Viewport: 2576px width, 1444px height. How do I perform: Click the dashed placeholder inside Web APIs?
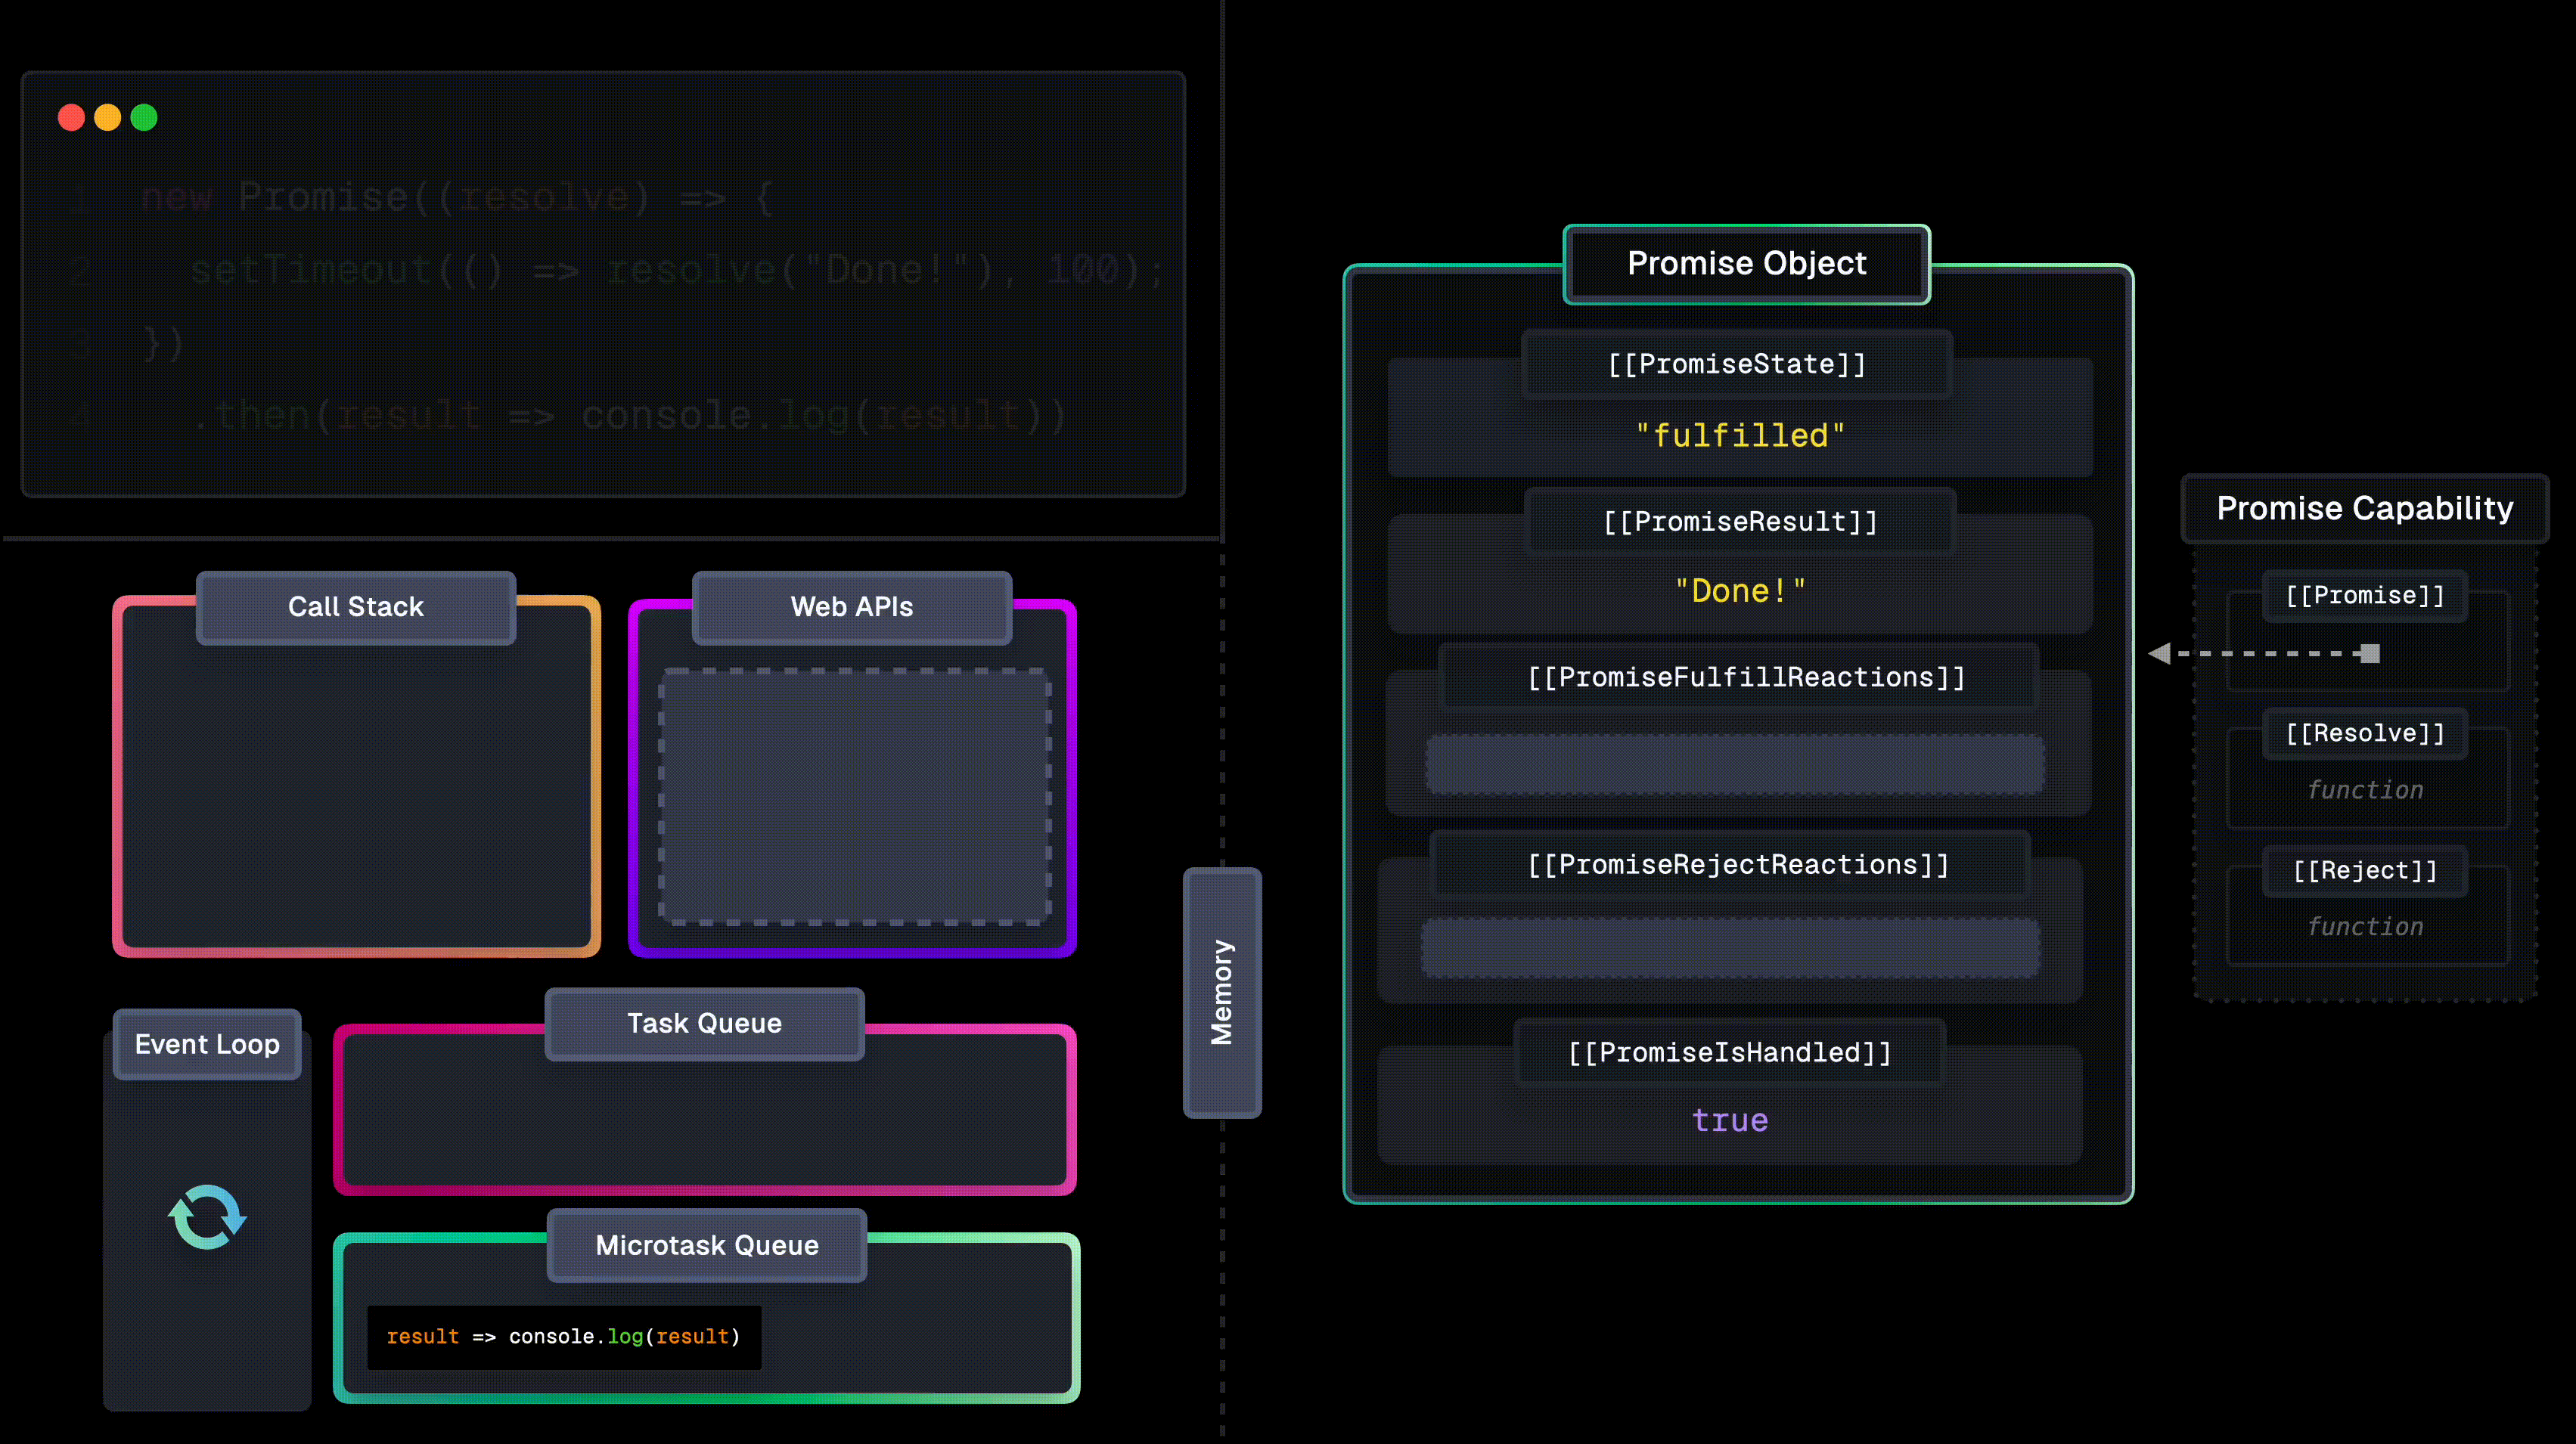point(854,796)
